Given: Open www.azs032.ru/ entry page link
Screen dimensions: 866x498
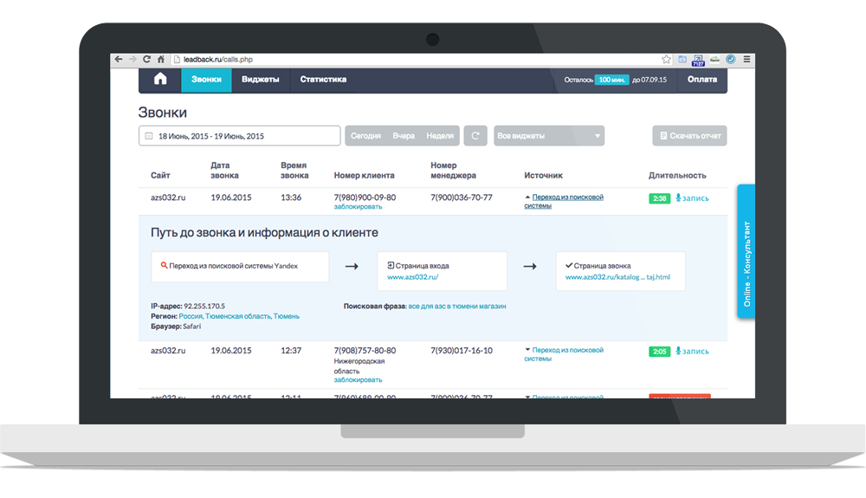Looking at the screenshot, I should coord(412,277).
